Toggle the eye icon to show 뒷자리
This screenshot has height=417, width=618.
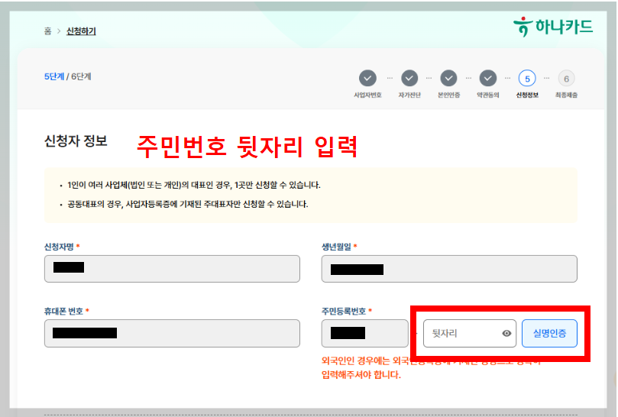pos(506,334)
